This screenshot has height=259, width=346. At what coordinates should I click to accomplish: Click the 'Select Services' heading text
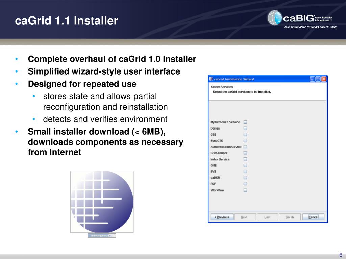click(x=222, y=87)
